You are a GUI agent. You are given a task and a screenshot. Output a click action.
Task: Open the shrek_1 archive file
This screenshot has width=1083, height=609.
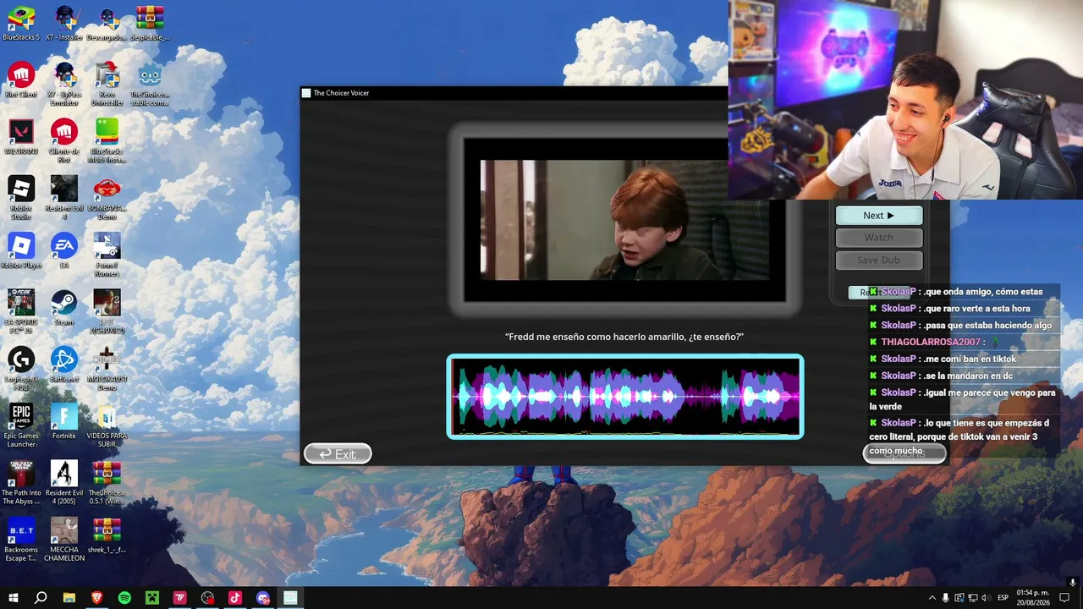coord(107,535)
